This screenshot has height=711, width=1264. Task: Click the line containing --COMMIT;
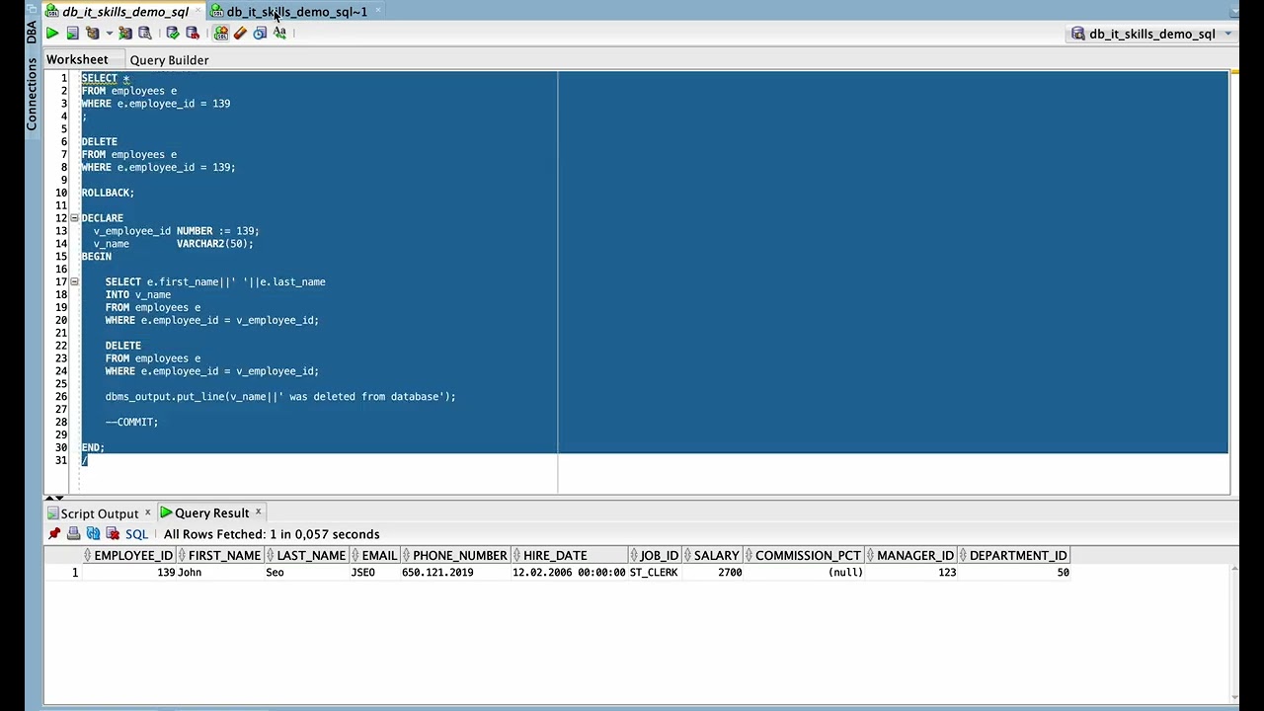[x=131, y=422]
